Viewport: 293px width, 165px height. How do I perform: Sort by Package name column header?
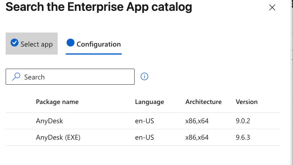57,102
